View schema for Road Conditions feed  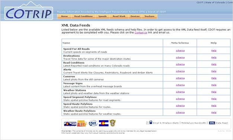tap(180, 64)
